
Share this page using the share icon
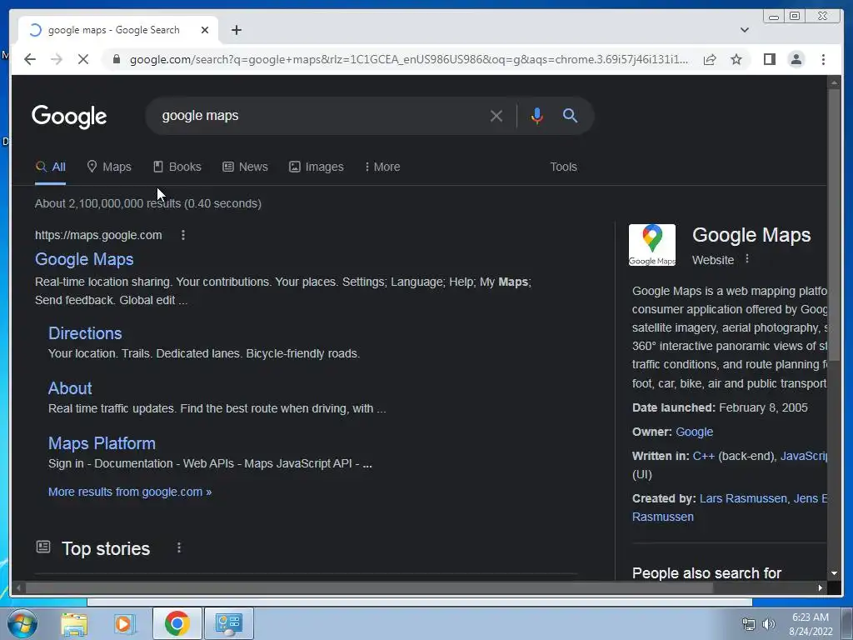pos(710,59)
